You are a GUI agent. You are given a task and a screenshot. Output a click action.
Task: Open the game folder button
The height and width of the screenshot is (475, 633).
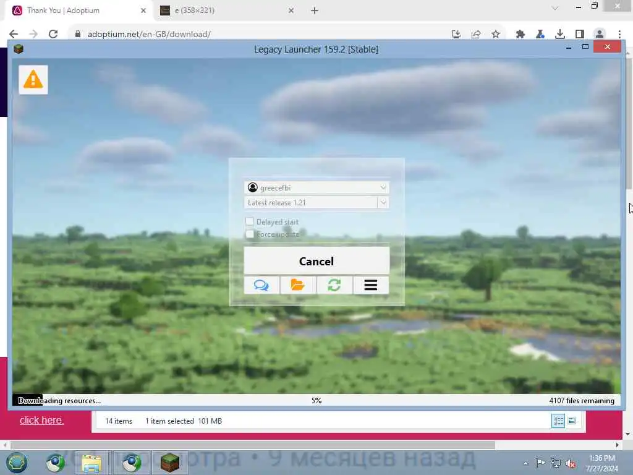298,285
